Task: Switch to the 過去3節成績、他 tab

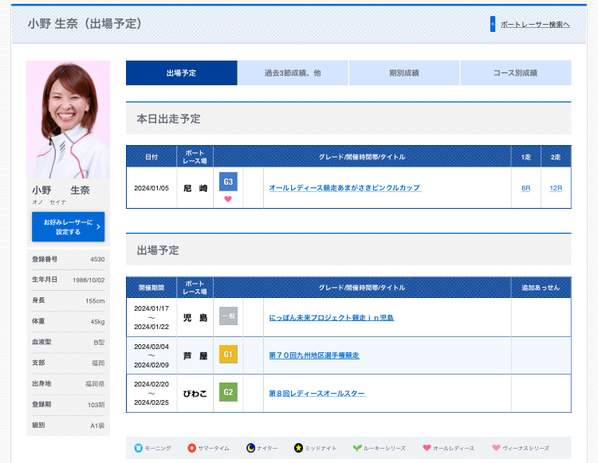Action: 293,73
